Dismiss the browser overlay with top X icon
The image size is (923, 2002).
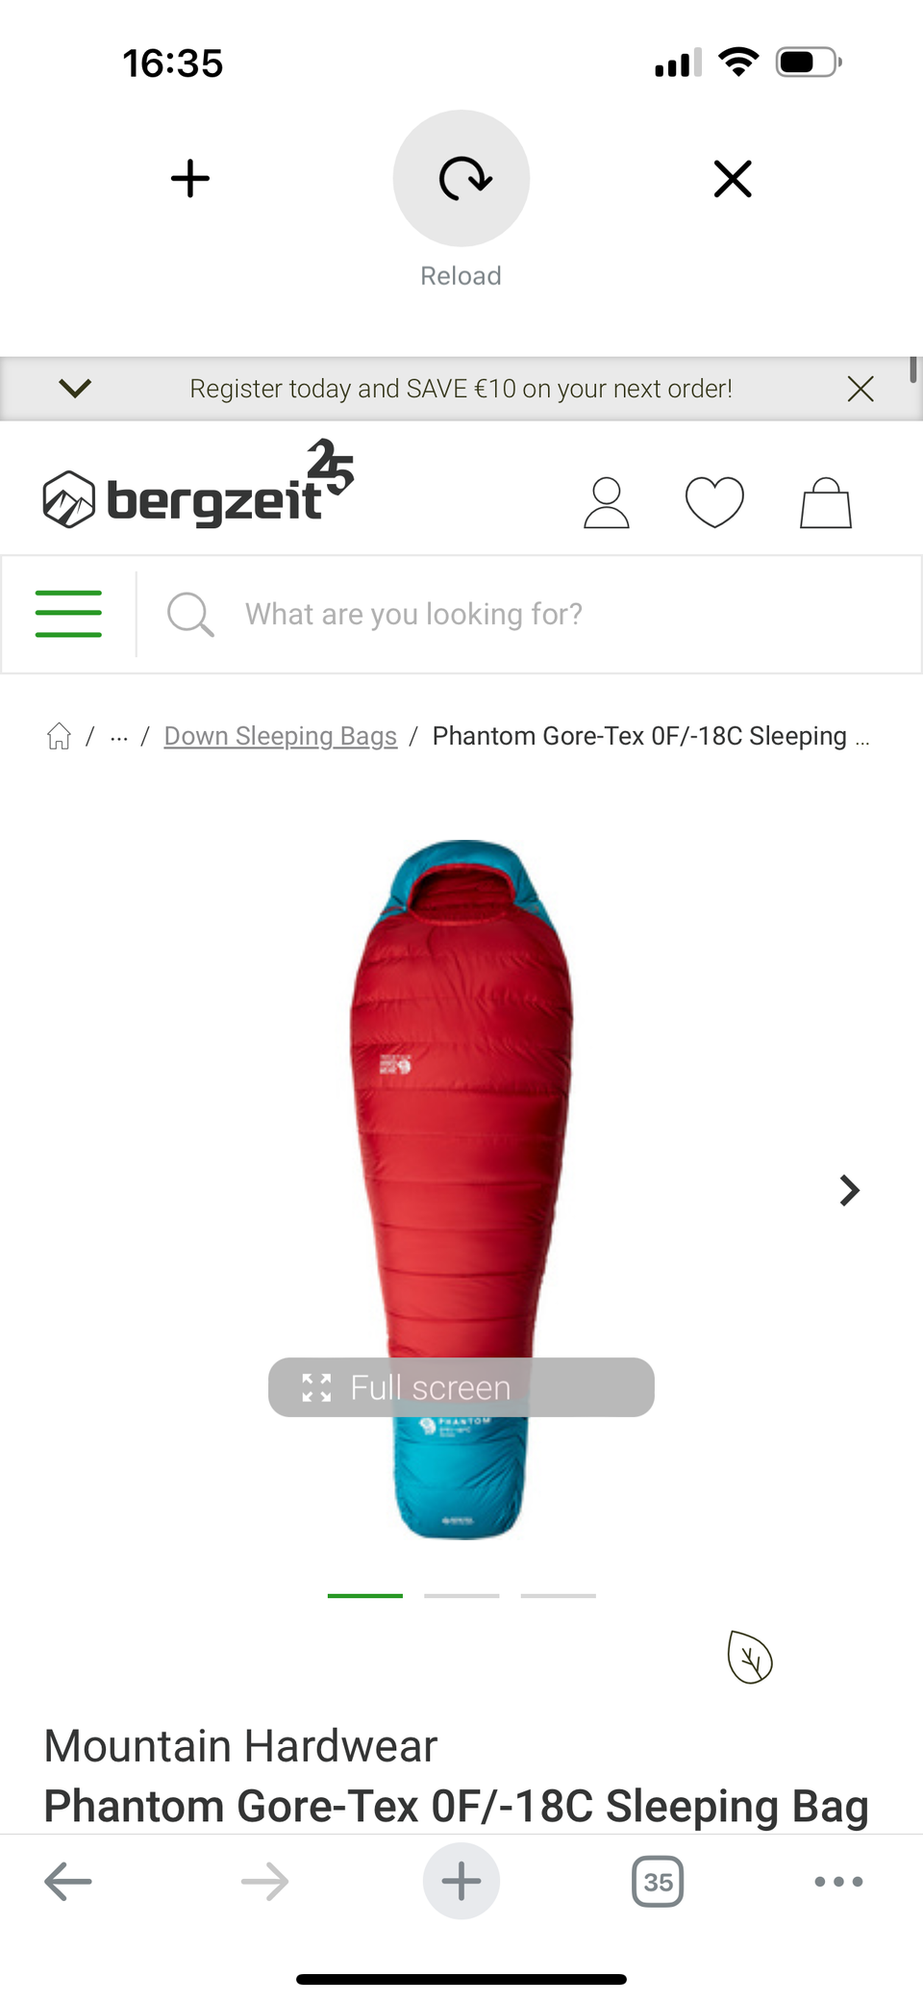click(733, 178)
